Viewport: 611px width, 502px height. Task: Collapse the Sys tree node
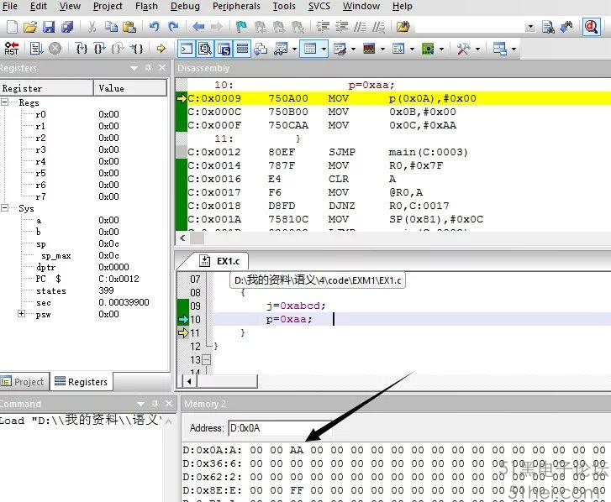click(x=7, y=208)
